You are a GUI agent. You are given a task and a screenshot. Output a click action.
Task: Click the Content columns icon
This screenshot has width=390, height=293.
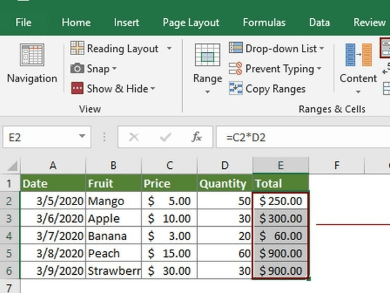tap(358, 55)
